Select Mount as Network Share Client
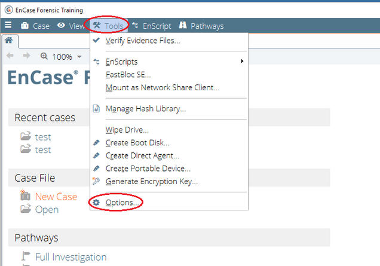The height and width of the screenshot is (266, 380). pos(163,87)
